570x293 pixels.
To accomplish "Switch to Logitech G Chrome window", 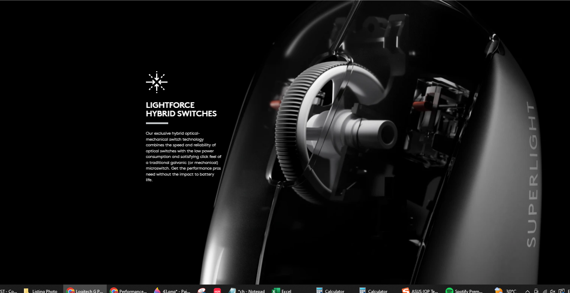I will (x=85, y=291).
